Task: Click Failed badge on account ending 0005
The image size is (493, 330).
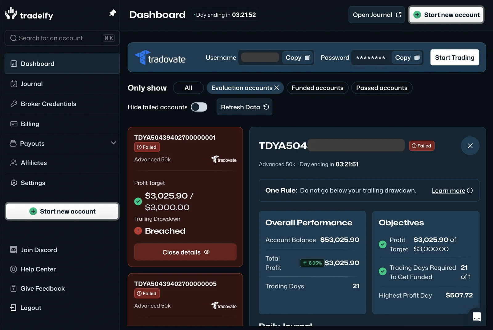Action: 147,293
